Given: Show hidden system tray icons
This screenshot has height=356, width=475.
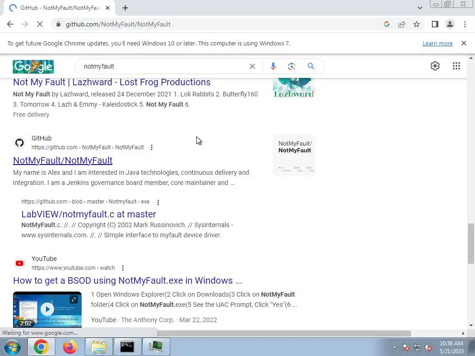Looking at the screenshot, I should tap(394, 347).
